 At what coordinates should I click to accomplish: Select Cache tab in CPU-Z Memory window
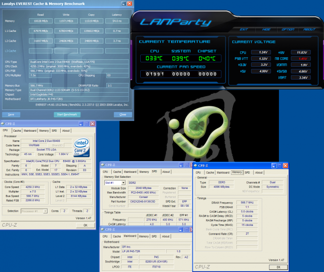[210, 172]
